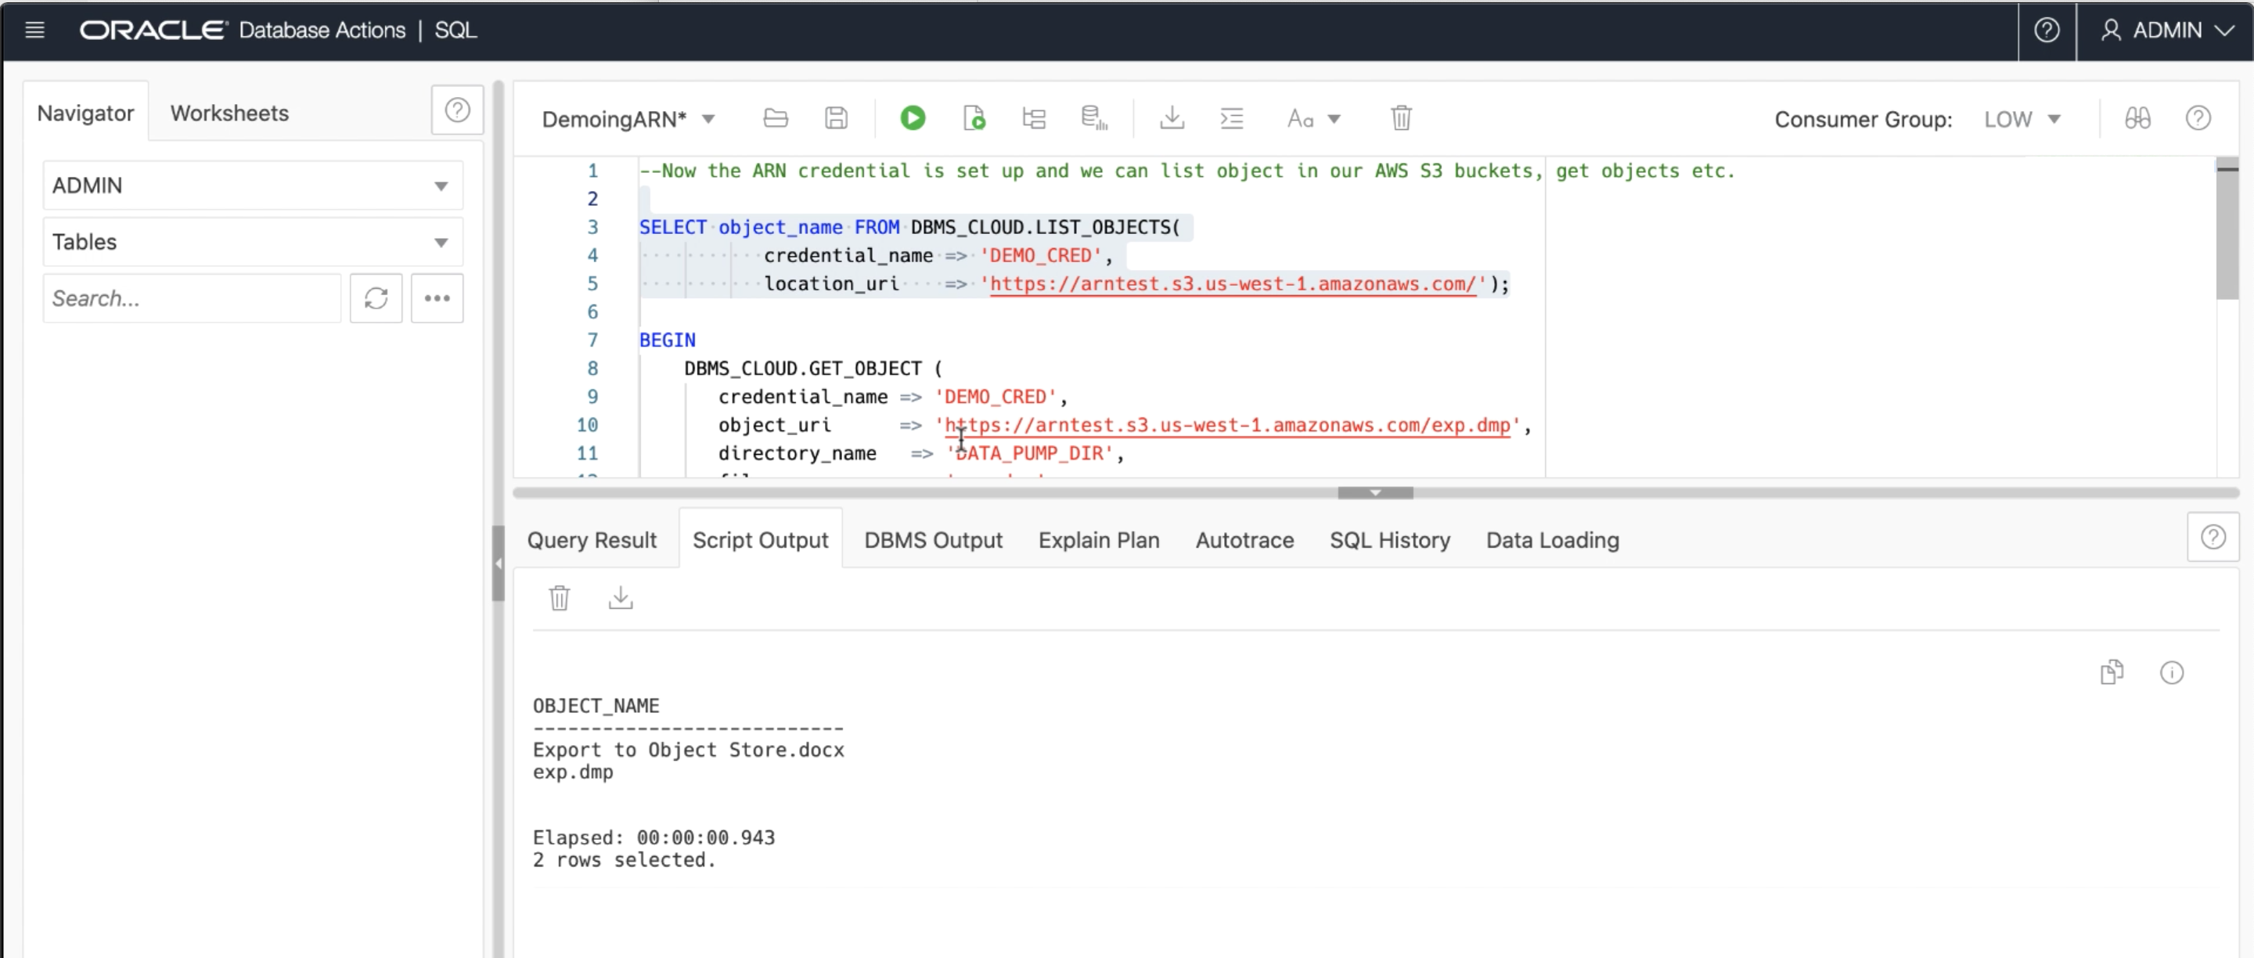Image resolution: width=2254 pixels, height=958 pixels.
Task: Open the SQL History tab
Action: click(1389, 540)
